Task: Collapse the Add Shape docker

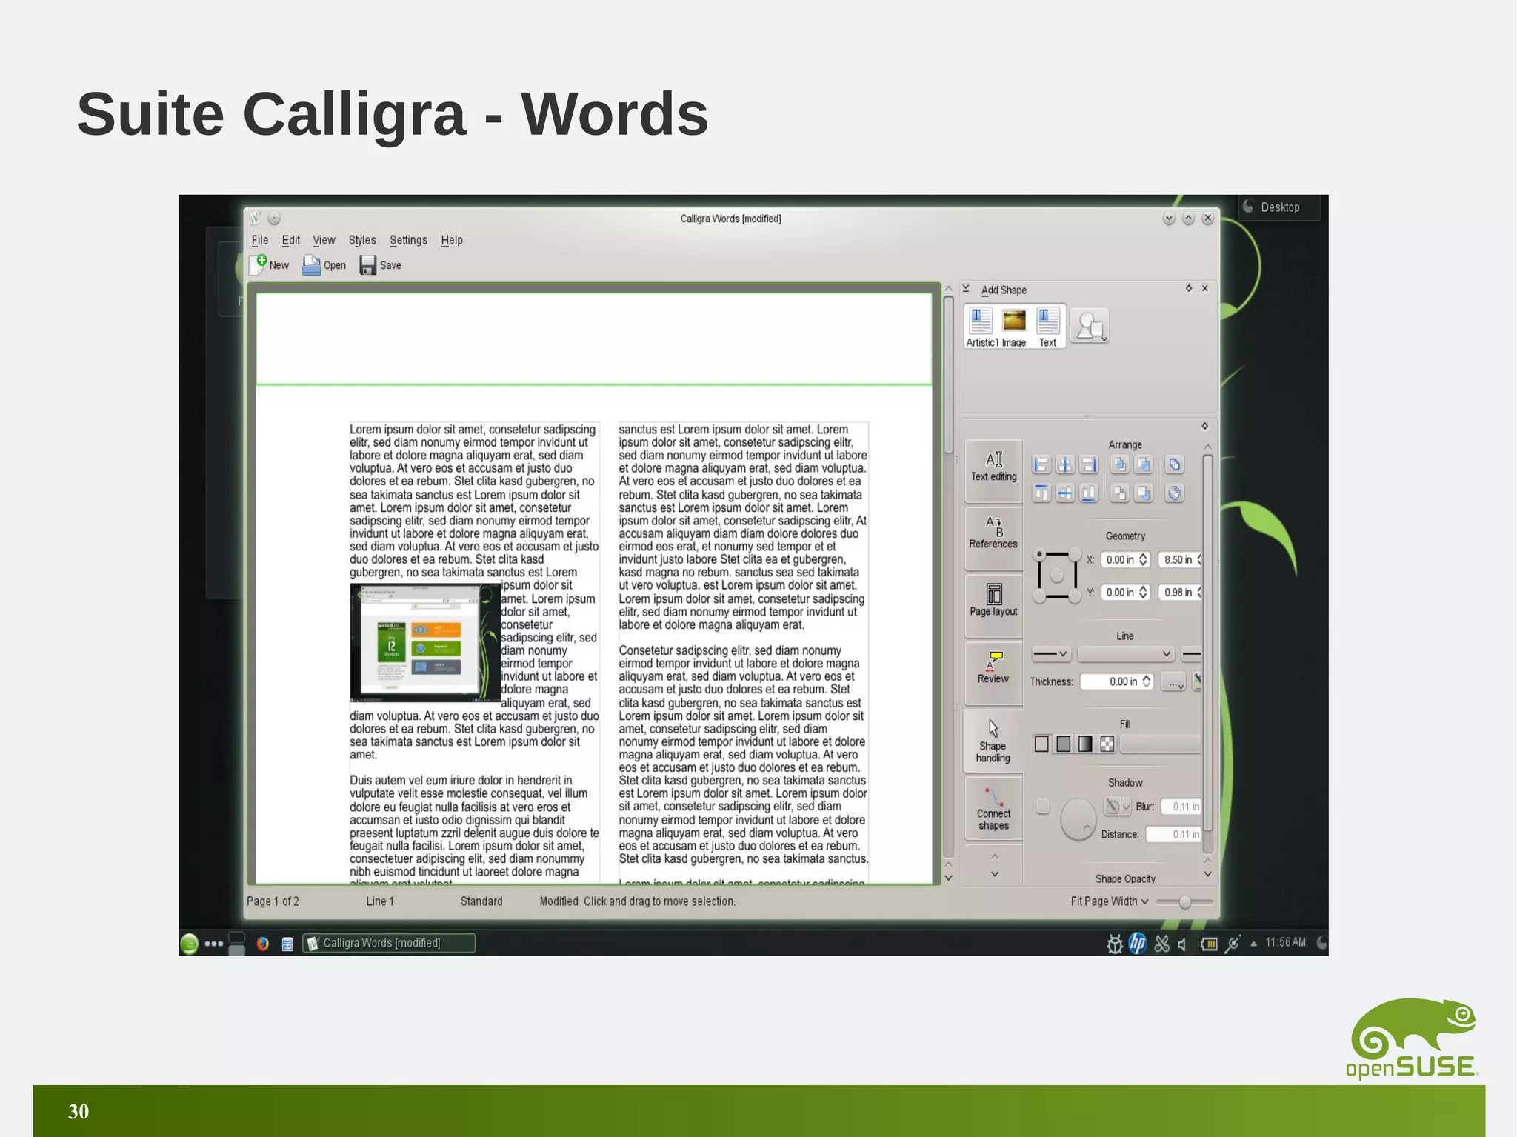Action: tap(966, 289)
